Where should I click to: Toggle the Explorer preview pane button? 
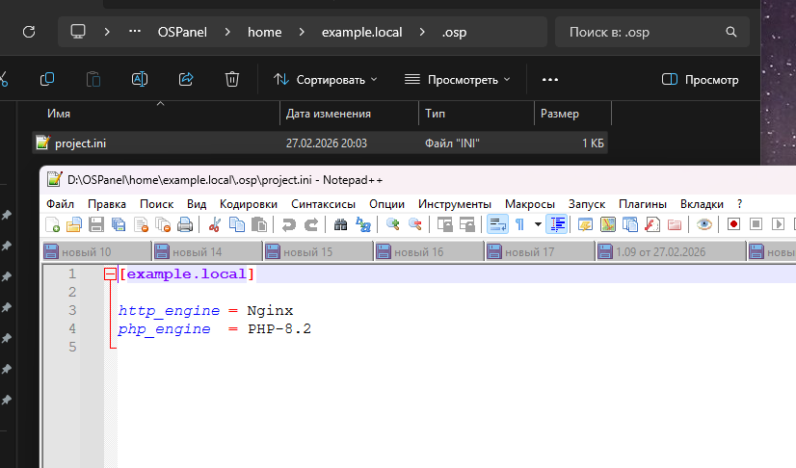(x=701, y=80)
